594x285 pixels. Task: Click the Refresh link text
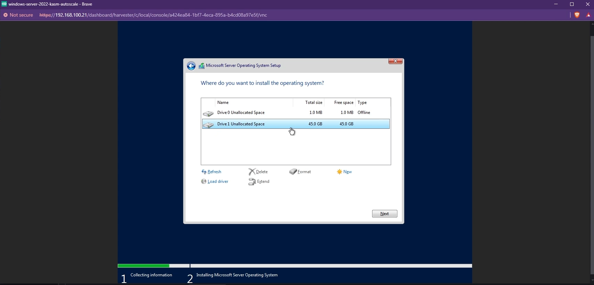214,172
